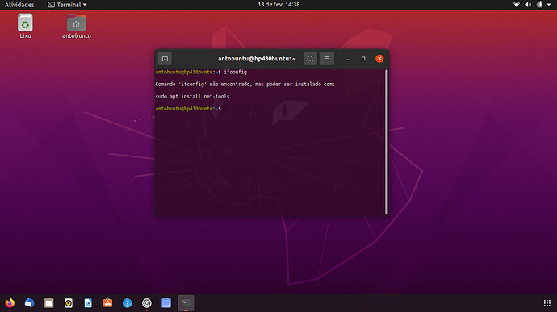Open the antobuntu home folder icon
Image resolution: width=557 pixels, height=312 pixels.
pyautogui.click(x=77, y=26)
